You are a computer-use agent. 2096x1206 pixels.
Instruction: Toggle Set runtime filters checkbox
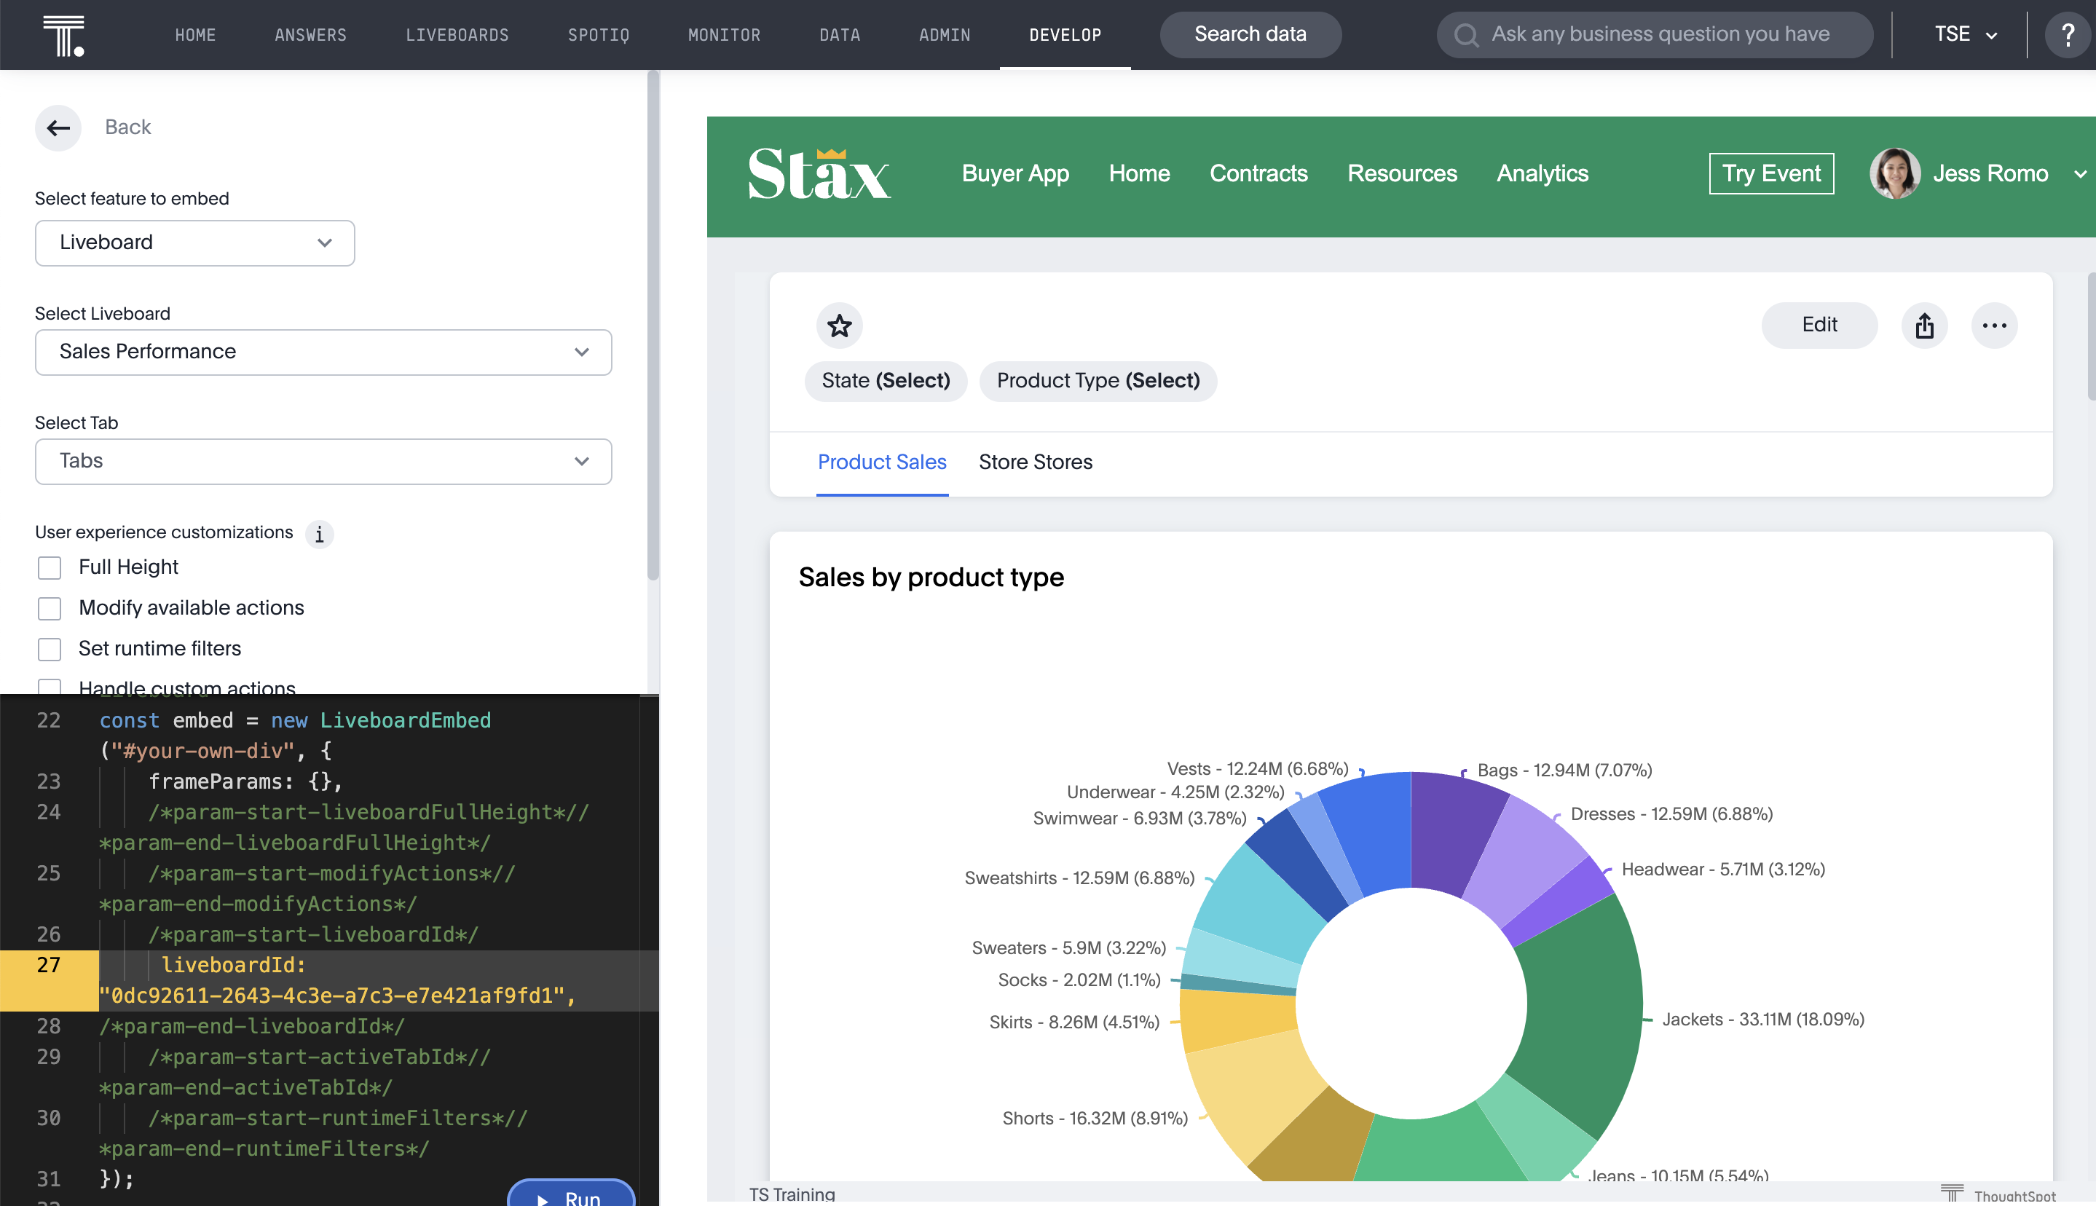pos(50,649)
